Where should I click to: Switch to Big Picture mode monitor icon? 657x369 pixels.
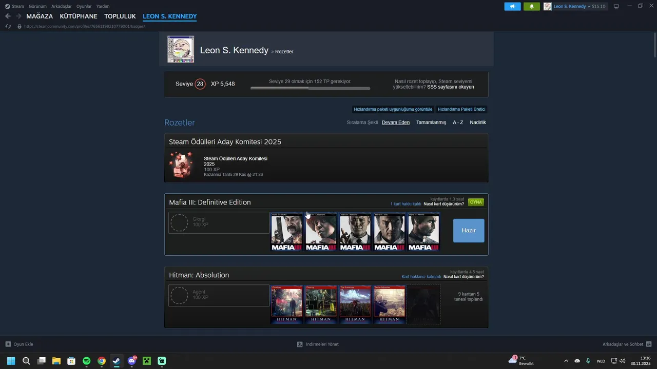[x=616, y=6]
